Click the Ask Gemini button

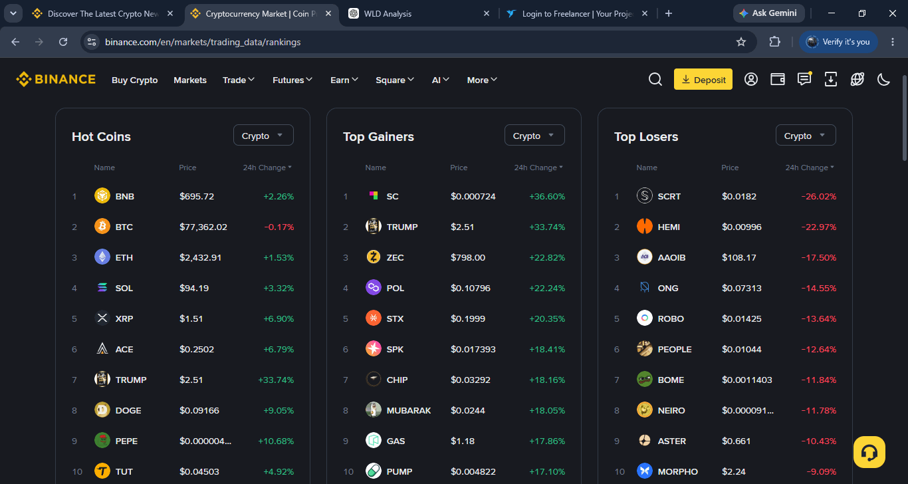point(769,13)
